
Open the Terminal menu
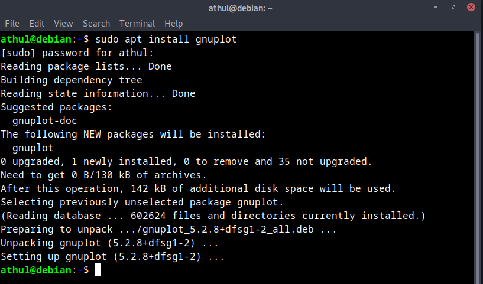pyautogui.click(x=137, y=24)
